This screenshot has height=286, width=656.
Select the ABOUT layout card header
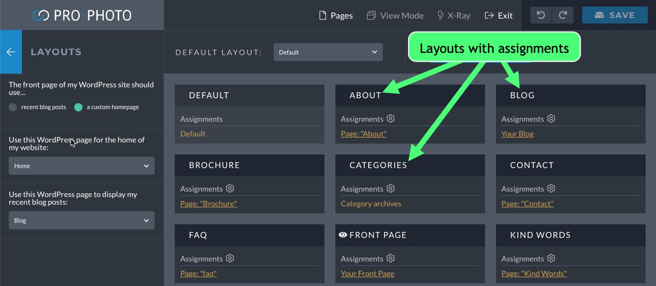click(x=410, y=95)
